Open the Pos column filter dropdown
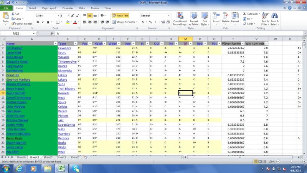307x173 pixels. pyautogui.click(x=90, y=43)
